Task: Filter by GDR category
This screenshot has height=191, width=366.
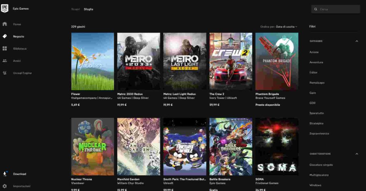Action: (312, 103)
